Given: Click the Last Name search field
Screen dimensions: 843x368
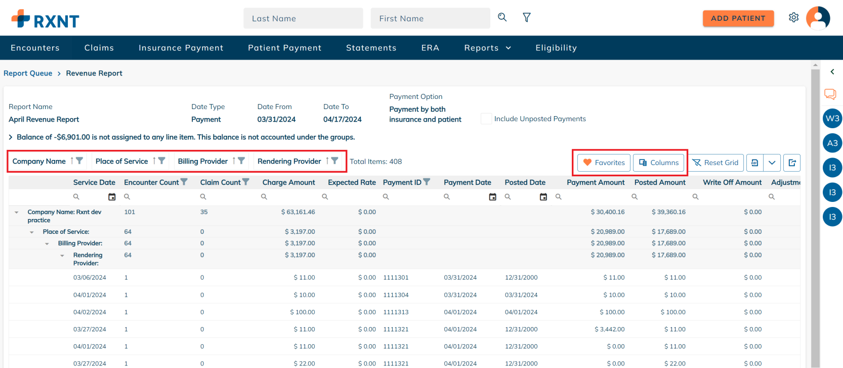Looking at the screenshot, I should (303, 18).
